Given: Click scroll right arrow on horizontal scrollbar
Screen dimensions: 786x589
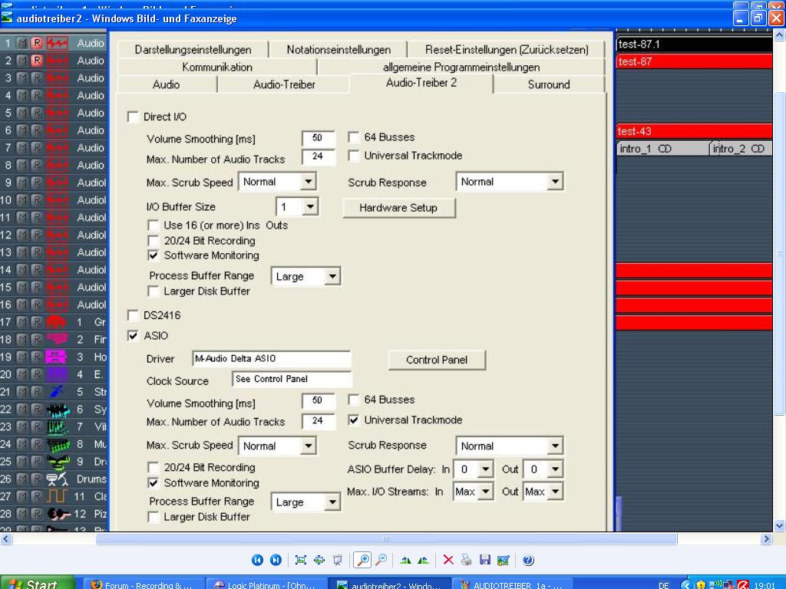Looking at the screenshot, I should [766, 539].
